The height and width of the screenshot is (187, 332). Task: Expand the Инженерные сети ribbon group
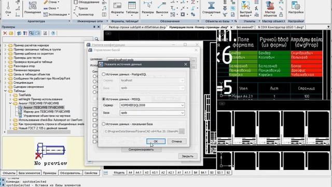point(107,21)
